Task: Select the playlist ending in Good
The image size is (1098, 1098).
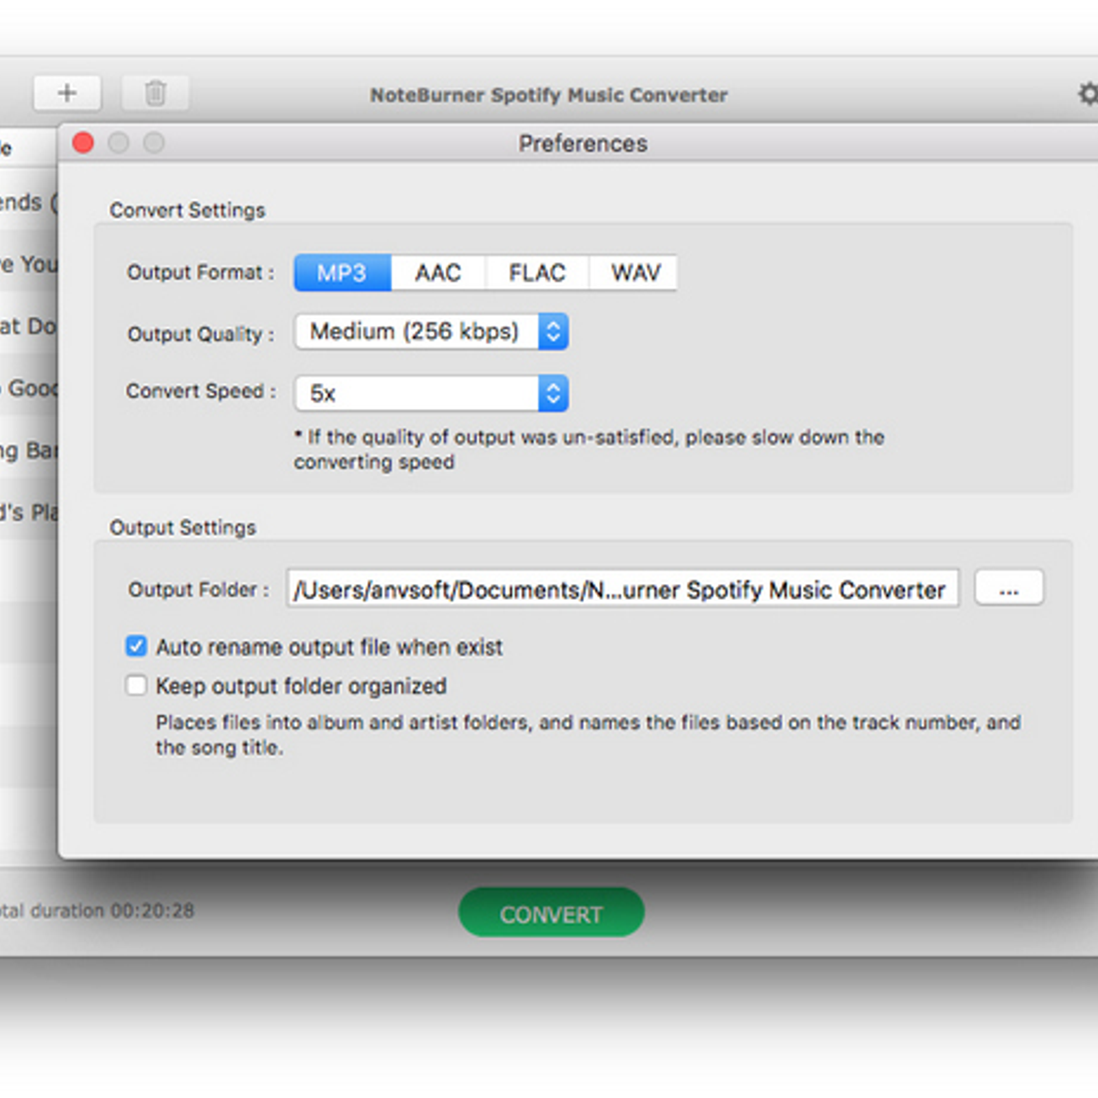Action: (27, 388)
